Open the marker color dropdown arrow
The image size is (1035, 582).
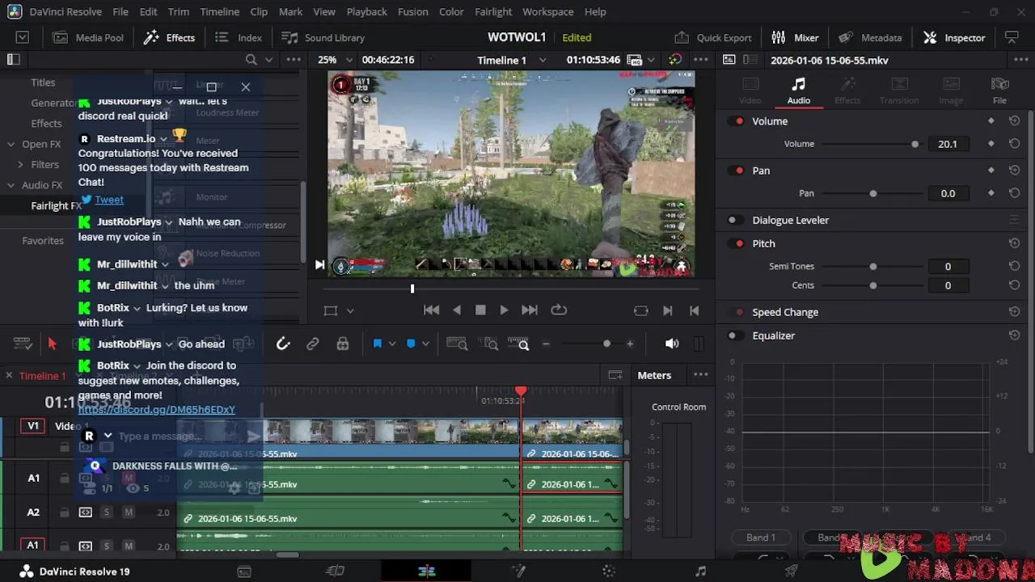coord(425,344)
